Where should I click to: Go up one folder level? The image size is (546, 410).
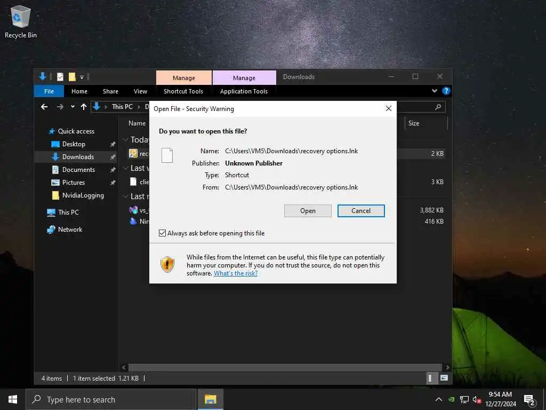point(84,107)
